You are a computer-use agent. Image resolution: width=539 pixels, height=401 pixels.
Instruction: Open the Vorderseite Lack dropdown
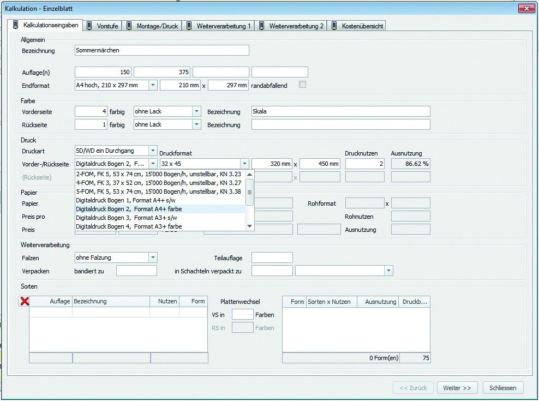[196, 111]
